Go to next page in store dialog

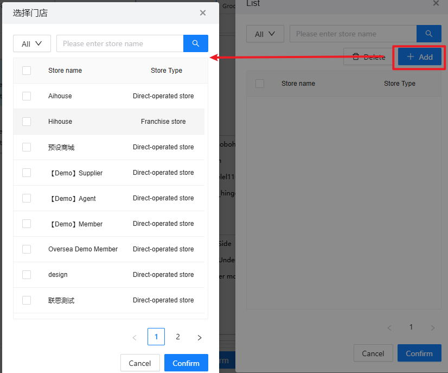click(200, 337)
